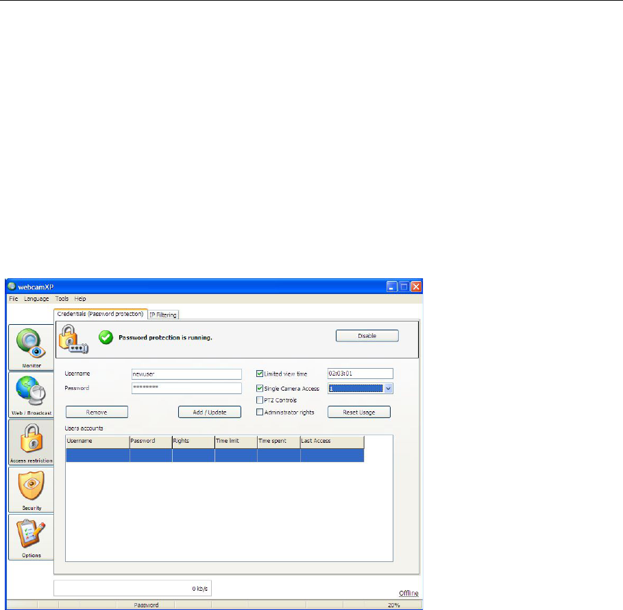Close the webcamXP window
The image size is (623, 610).
pyautogui.click(x=416, y=286)
